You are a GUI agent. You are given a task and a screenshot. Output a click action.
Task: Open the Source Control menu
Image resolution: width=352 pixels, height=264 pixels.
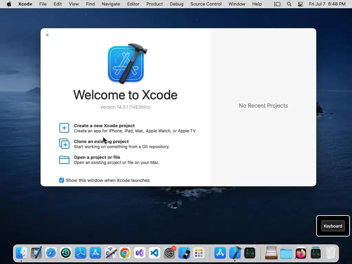coord(206,4)
